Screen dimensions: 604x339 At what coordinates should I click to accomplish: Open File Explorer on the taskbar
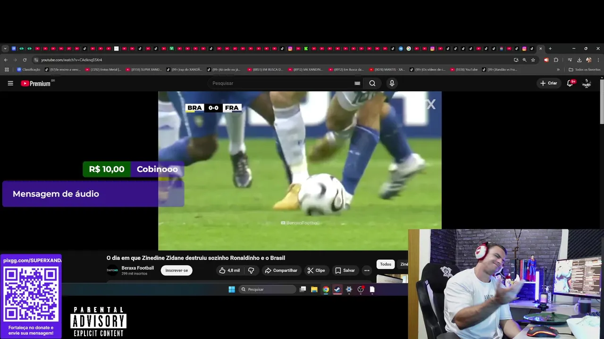tap(314, 290)
